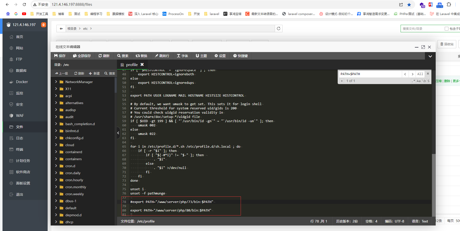Open the 替换 replace tool
The width and height of the screenshot is (460, 231).
coord(142,56)
